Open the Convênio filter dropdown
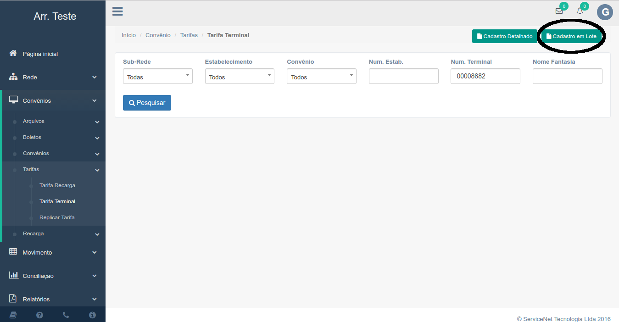This screenshot has width=619, height=322. point(321,76)
